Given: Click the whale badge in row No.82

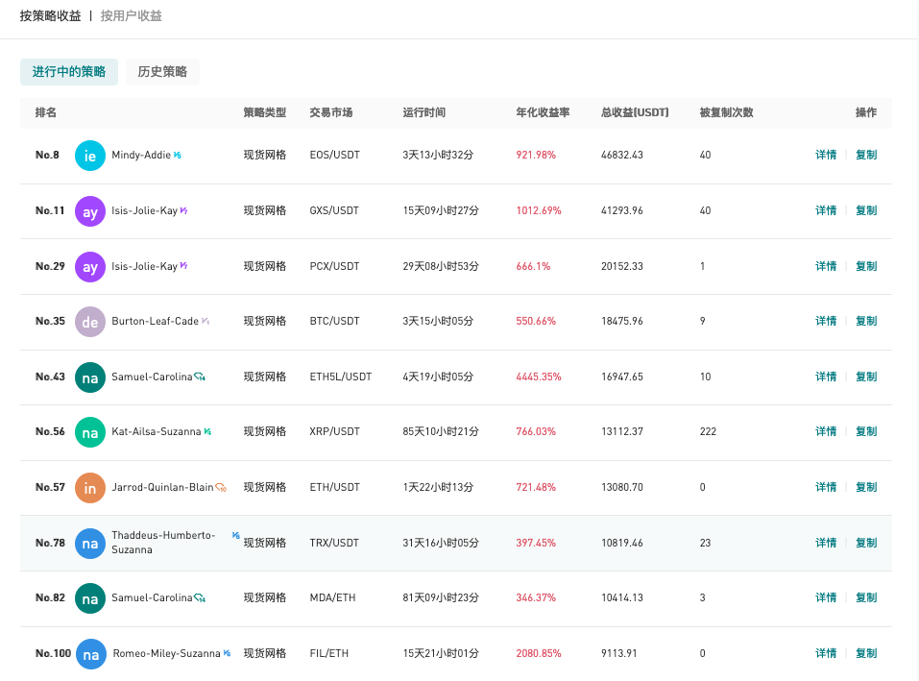Looking at the screenshot, I should click(200, 597).
